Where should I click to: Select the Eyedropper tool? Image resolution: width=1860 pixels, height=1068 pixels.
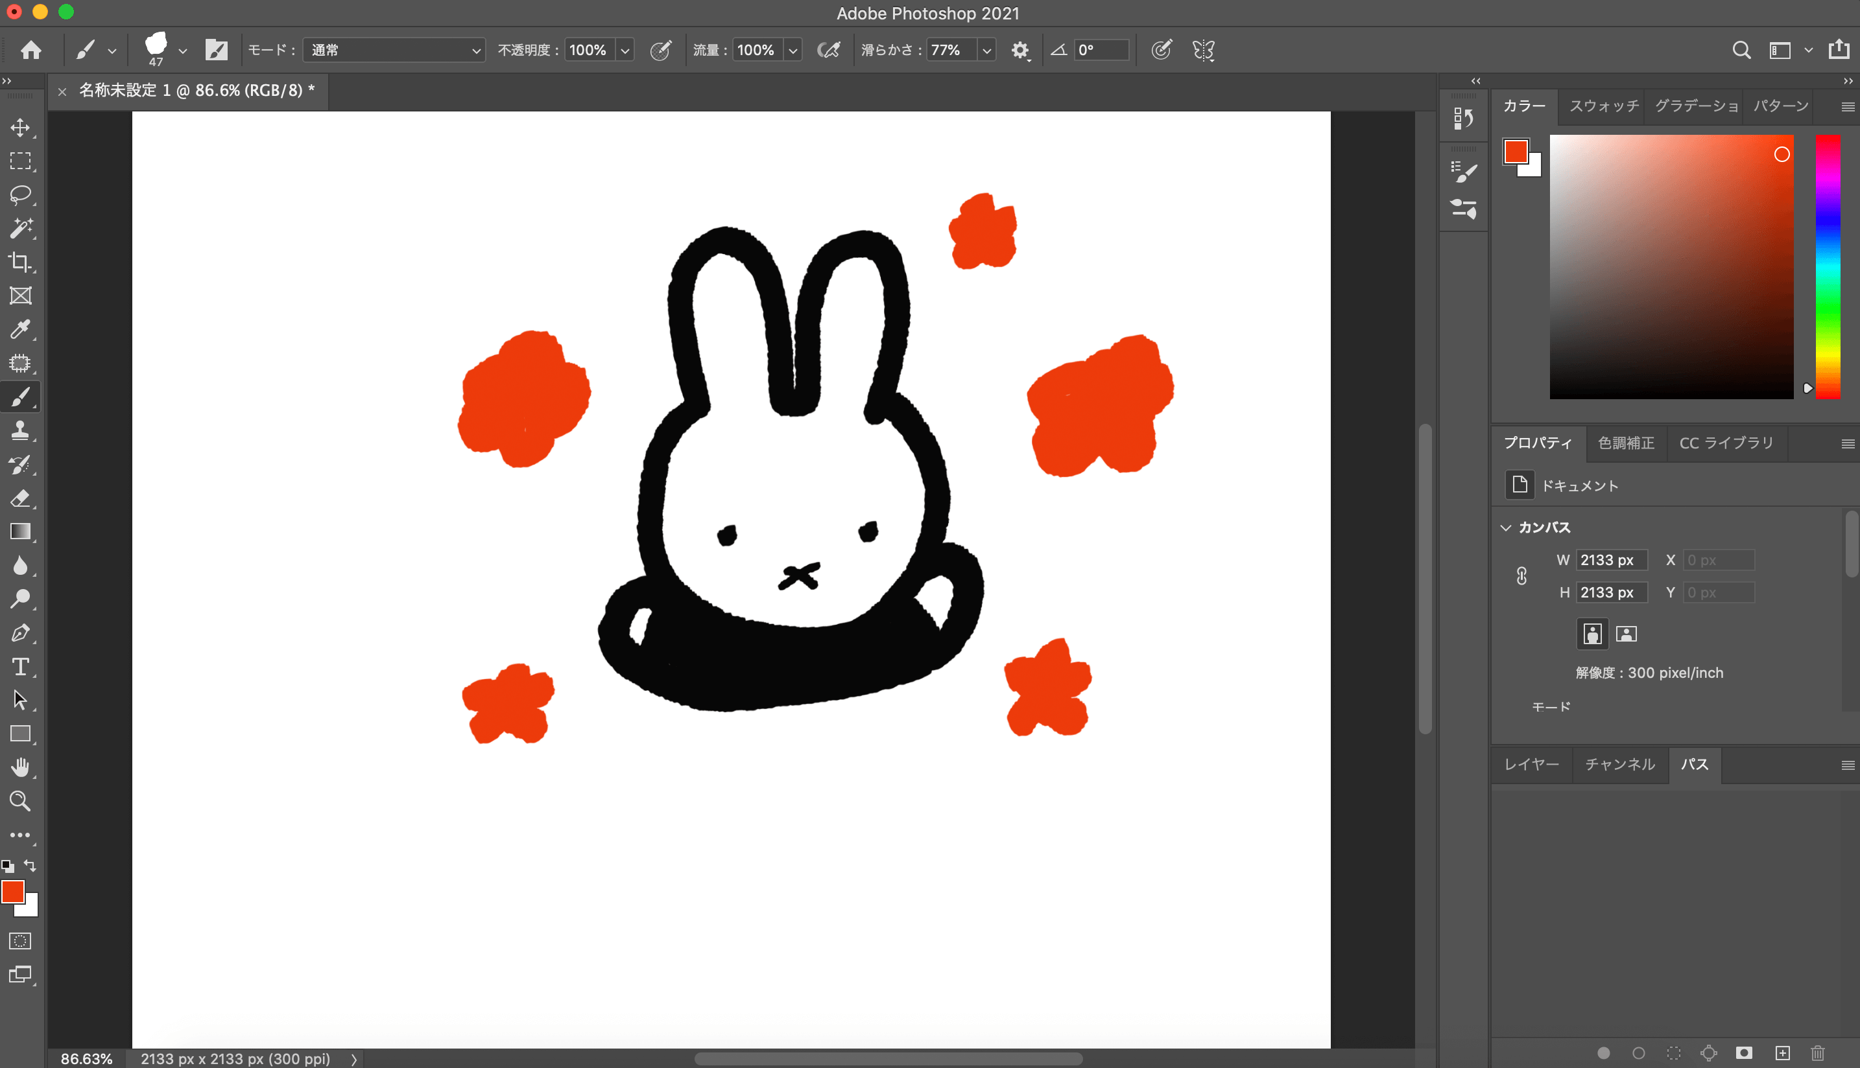pos(21,330)
